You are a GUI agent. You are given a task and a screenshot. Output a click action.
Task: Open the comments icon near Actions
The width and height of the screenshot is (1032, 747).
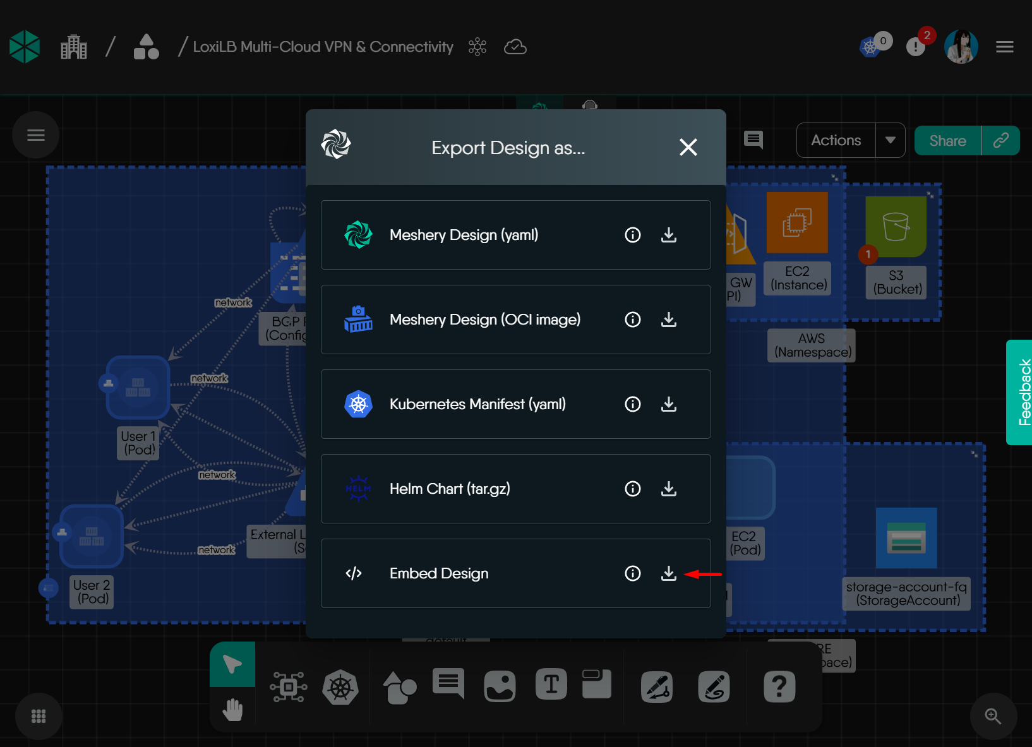point(753,140)
